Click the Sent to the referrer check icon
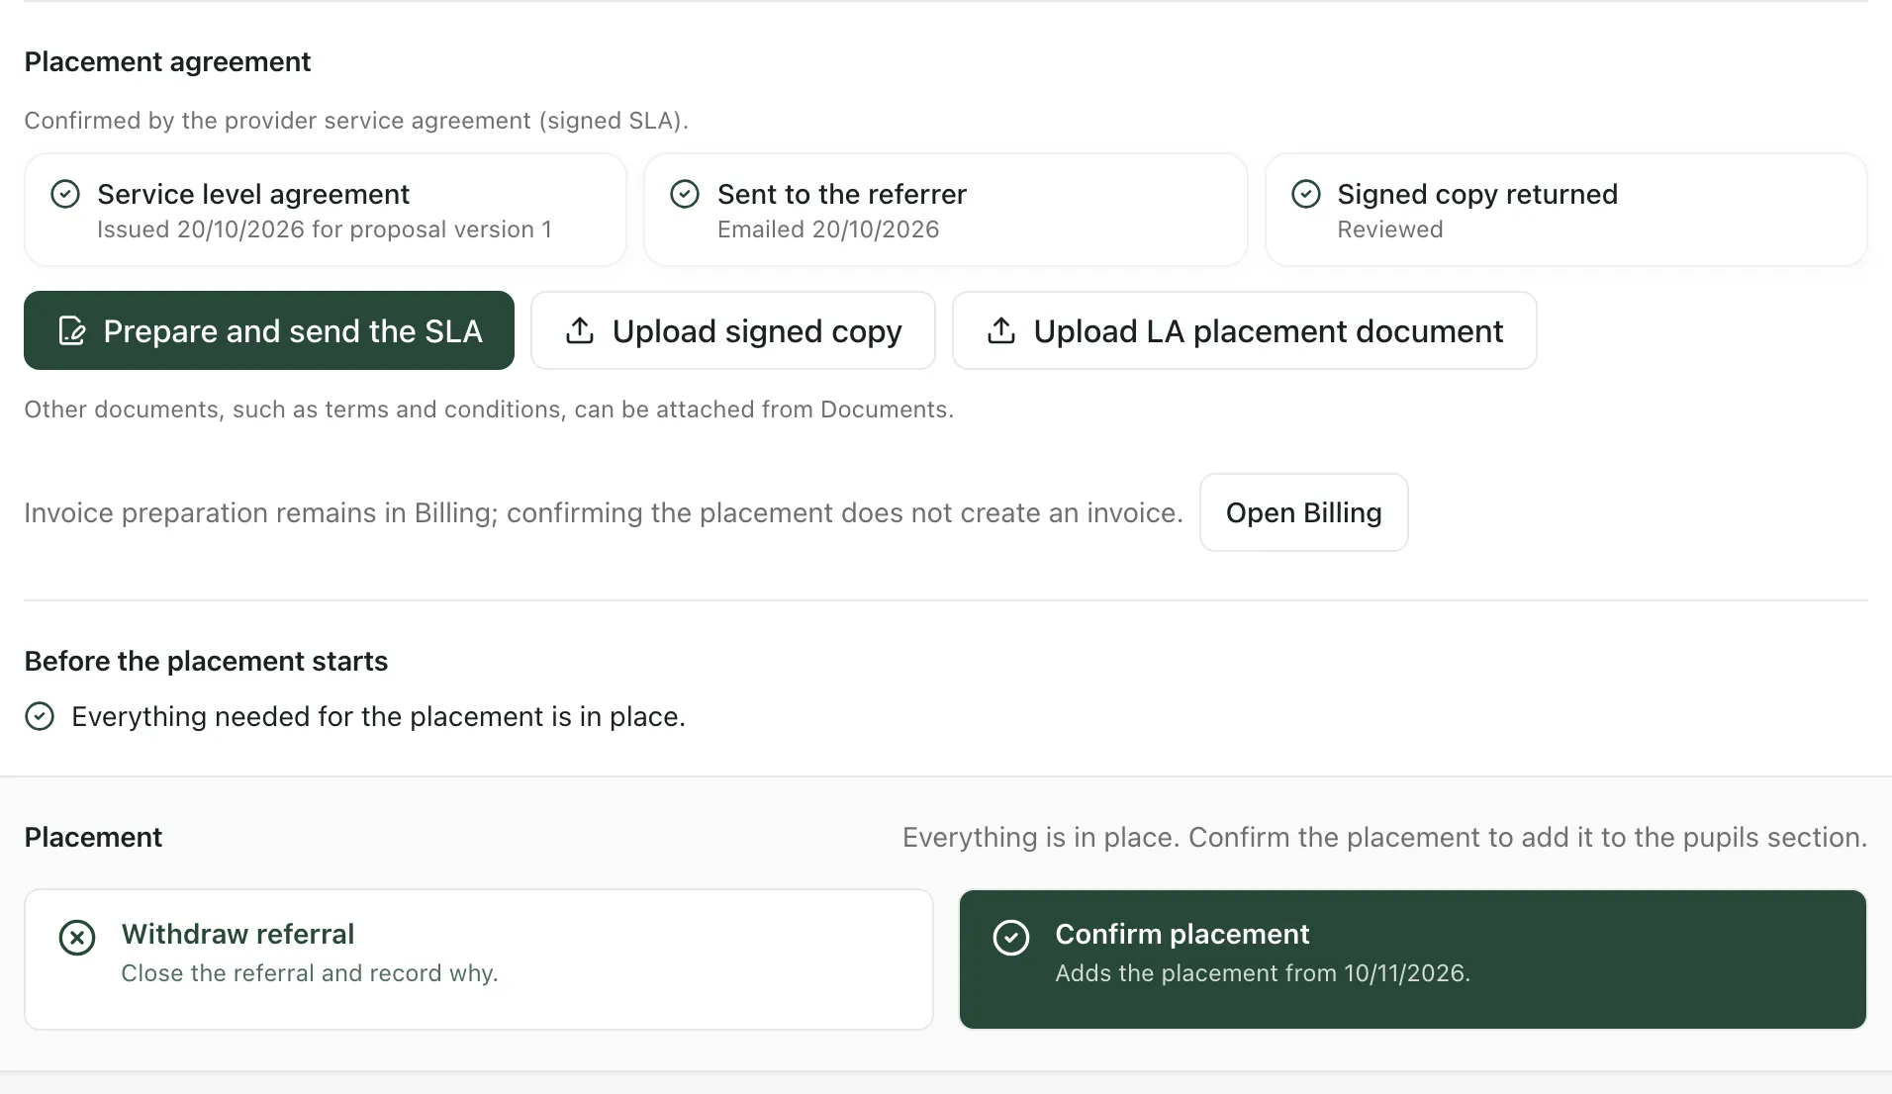This screenshot has width=1892, height=1094. click(685, 194)
